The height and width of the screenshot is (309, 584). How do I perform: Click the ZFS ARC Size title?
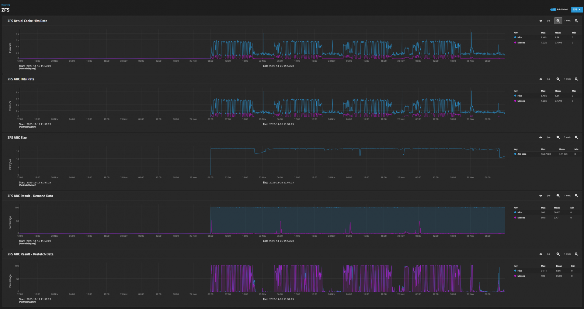pos(17,138)
